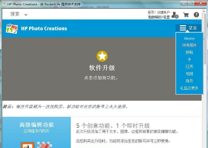Choose 礼品及更多 menu entry
Image resolution: width=208 pixels, height=148 pixels.
tap(189, 88)
